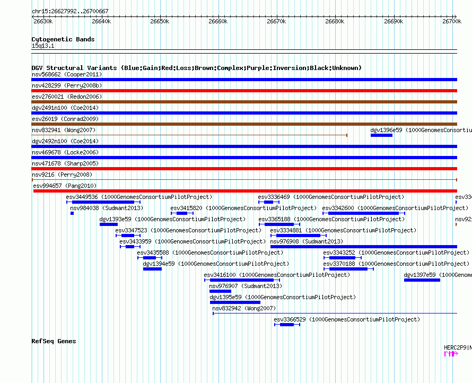Click the nsv976907 (Sudmant2013) label

(x=246, y=286)
